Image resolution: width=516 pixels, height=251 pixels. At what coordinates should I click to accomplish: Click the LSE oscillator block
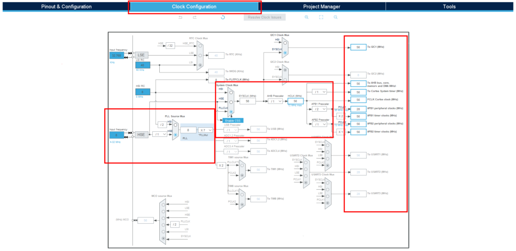141,55
